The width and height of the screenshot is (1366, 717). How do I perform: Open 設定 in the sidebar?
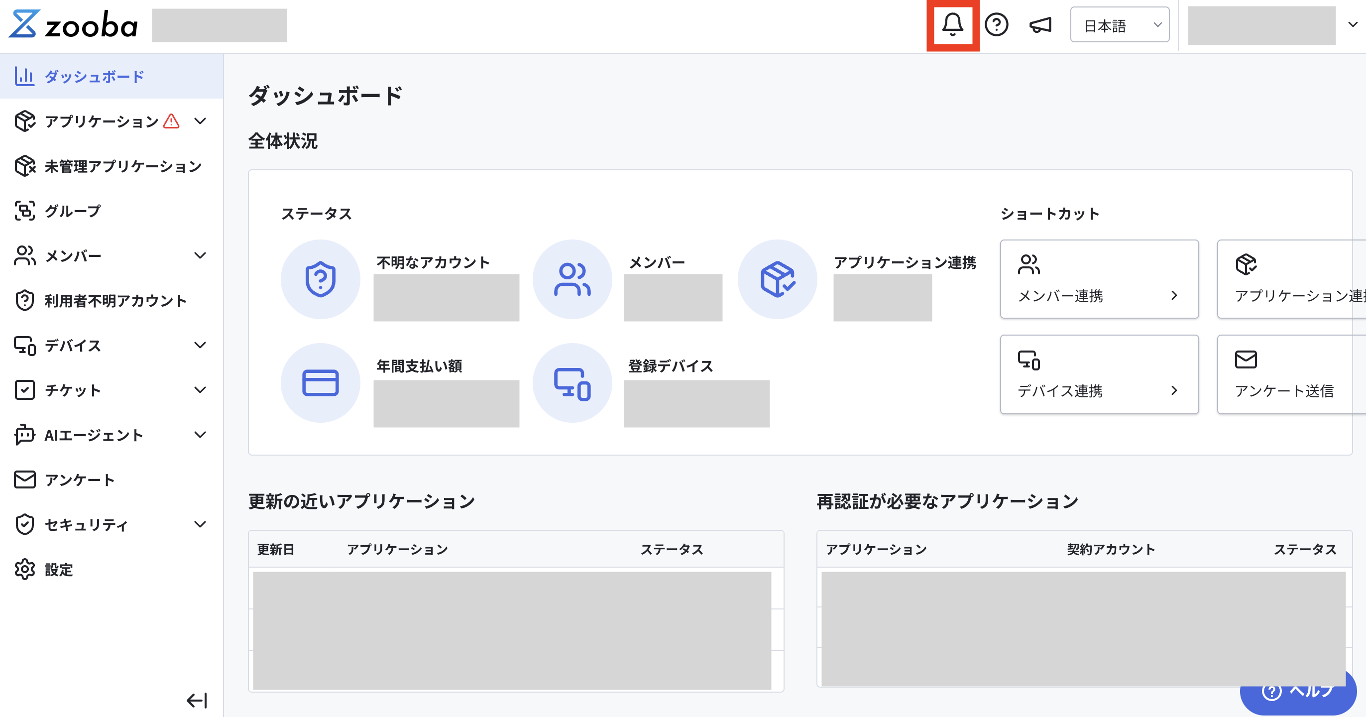pos(112,570)
